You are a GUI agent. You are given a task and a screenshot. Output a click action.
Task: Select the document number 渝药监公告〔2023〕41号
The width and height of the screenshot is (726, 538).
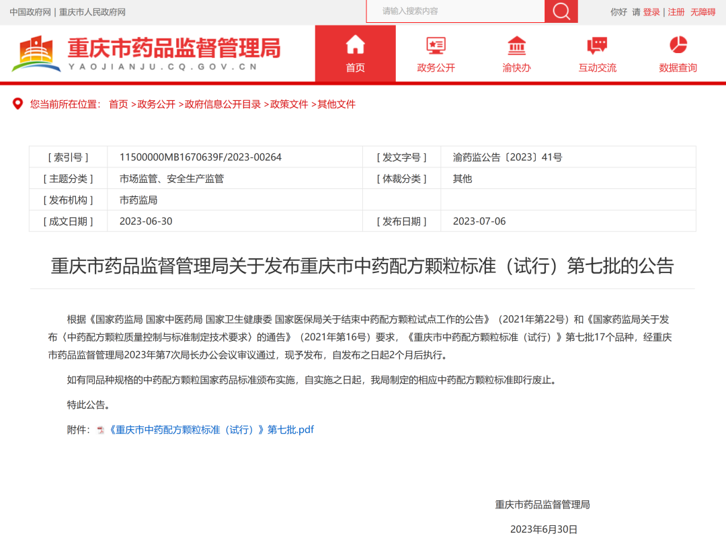point(508,157)
